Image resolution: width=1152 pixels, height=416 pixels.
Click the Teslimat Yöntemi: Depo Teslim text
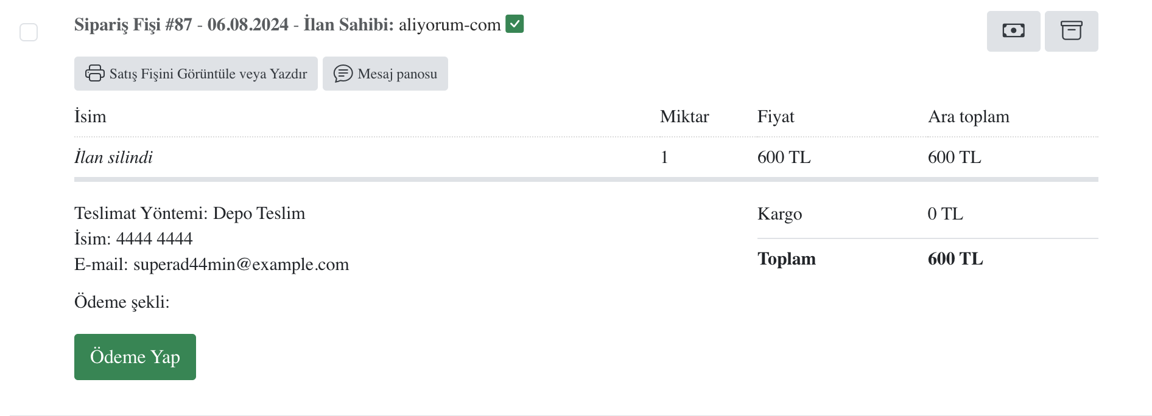click(x=189, y=213)
